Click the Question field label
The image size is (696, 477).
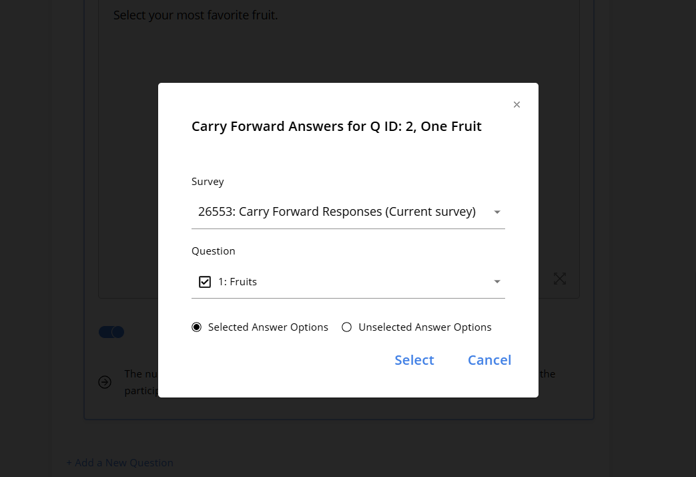click(x=213, y=251)
